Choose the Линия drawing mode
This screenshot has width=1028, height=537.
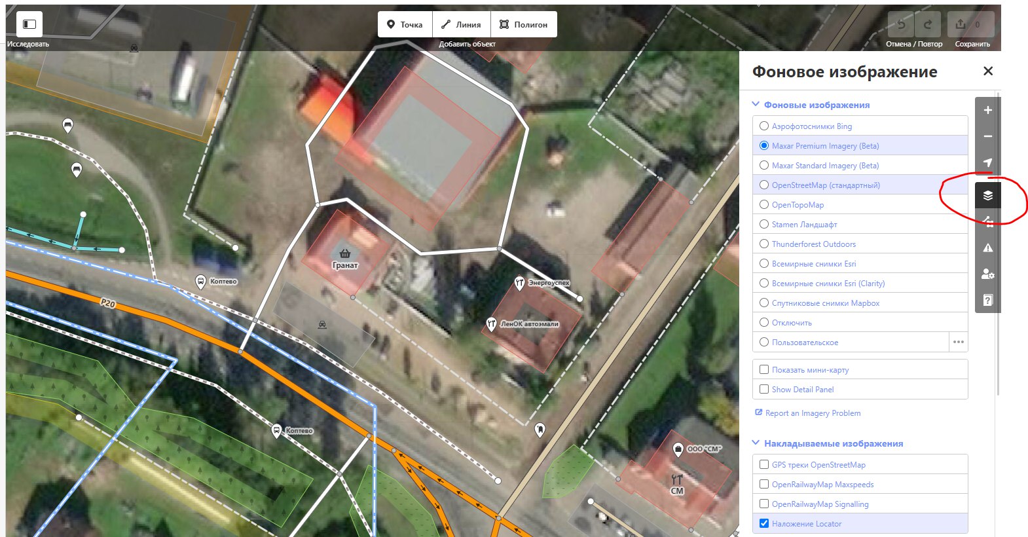(462, 24)
